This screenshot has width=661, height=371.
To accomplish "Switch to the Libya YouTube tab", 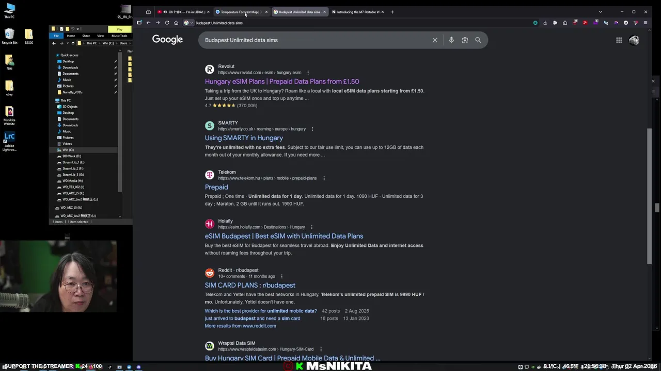I will (184, 12).
